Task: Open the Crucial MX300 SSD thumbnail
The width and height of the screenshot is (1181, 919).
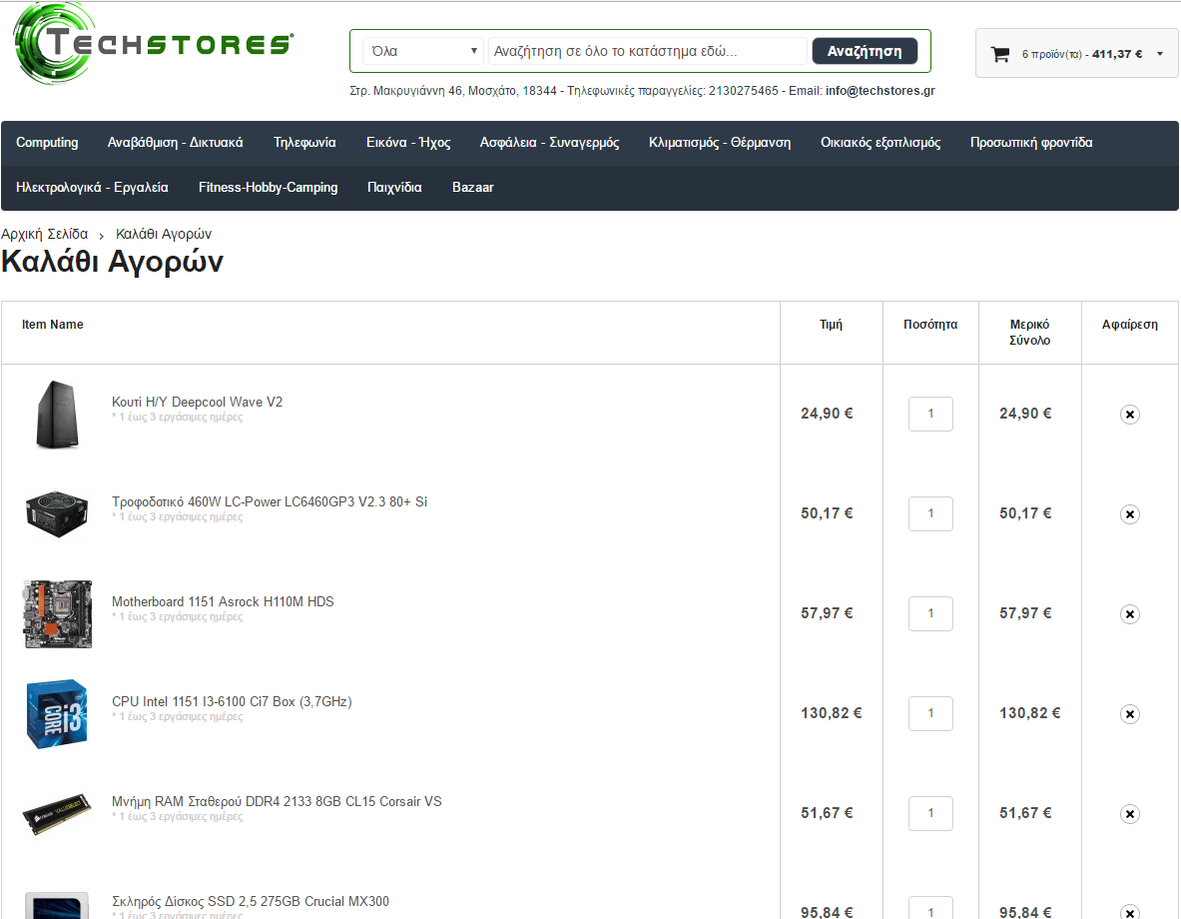Action: [57, 905]
